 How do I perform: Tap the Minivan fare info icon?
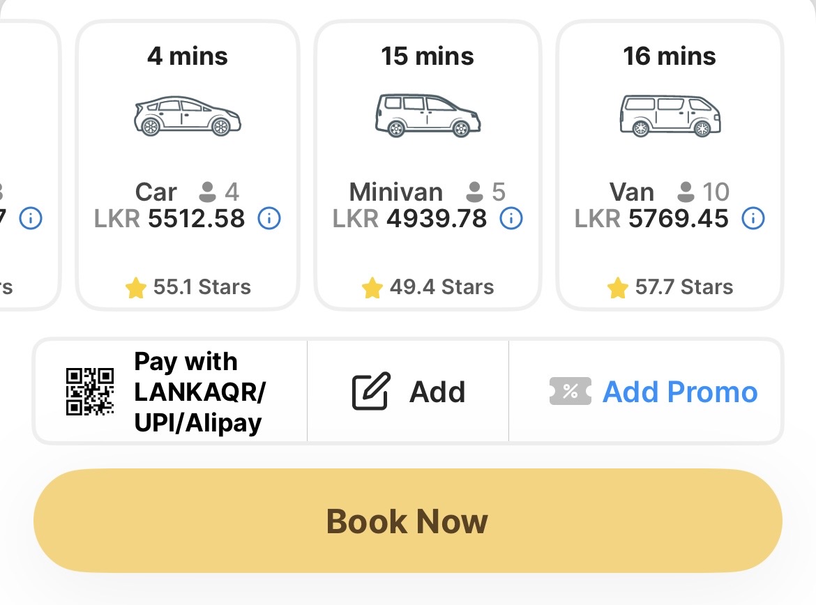[x=511, y=218]
